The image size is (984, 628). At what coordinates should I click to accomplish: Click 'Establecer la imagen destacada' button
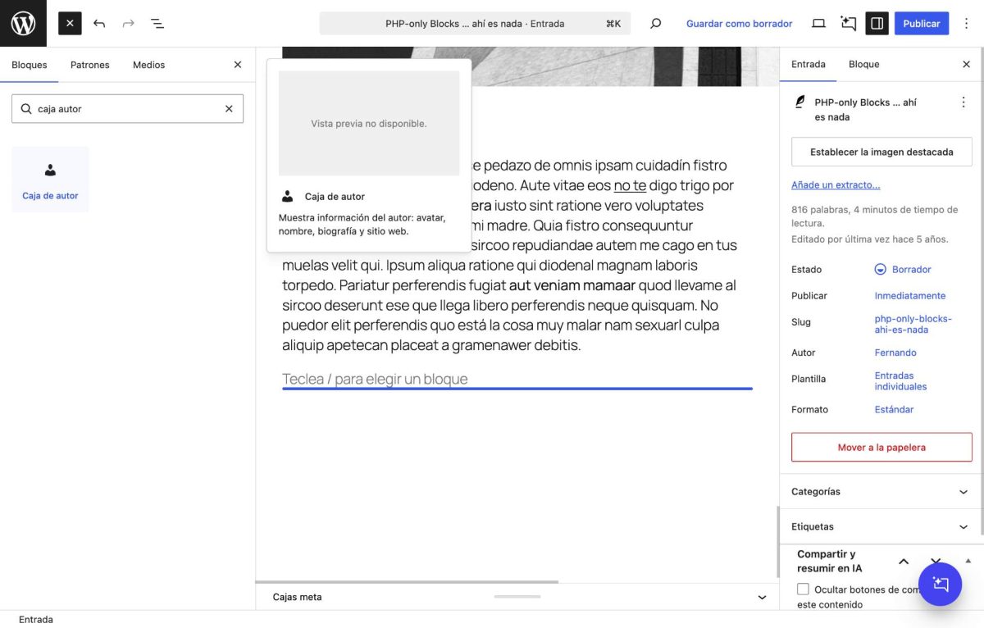click(x=881, y=152)
